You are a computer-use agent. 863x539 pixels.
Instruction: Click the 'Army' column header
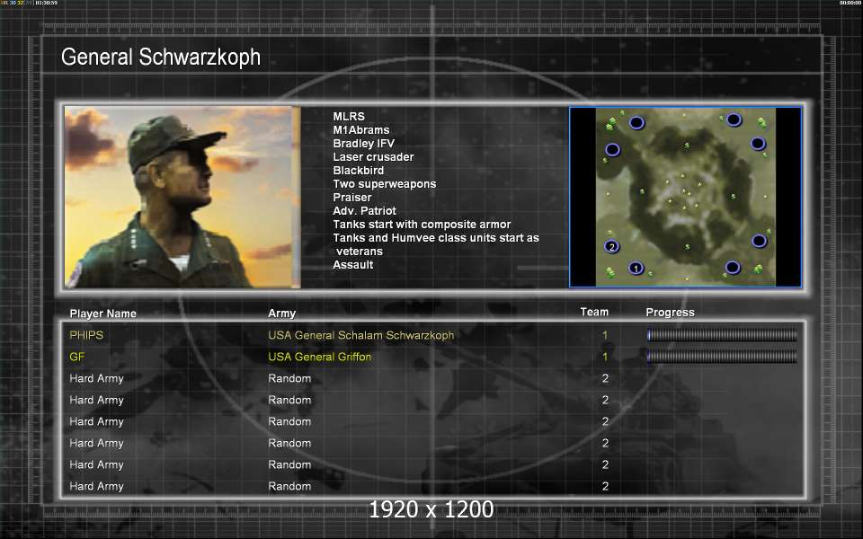(x=281, y=314)
